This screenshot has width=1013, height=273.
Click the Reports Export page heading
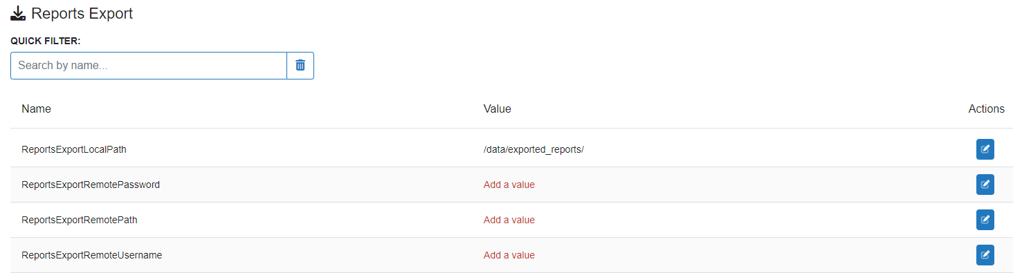[x=82, y=13]
